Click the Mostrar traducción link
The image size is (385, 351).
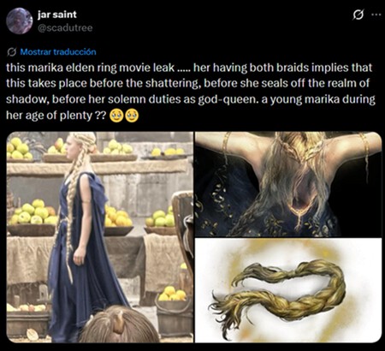pos(58,52)
